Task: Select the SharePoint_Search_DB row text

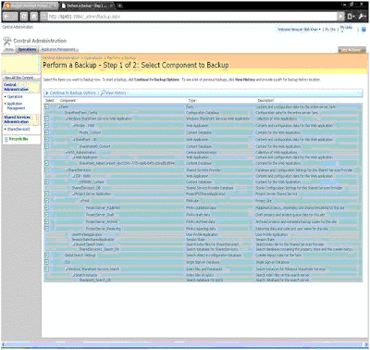Action: [x=95, y=280]
